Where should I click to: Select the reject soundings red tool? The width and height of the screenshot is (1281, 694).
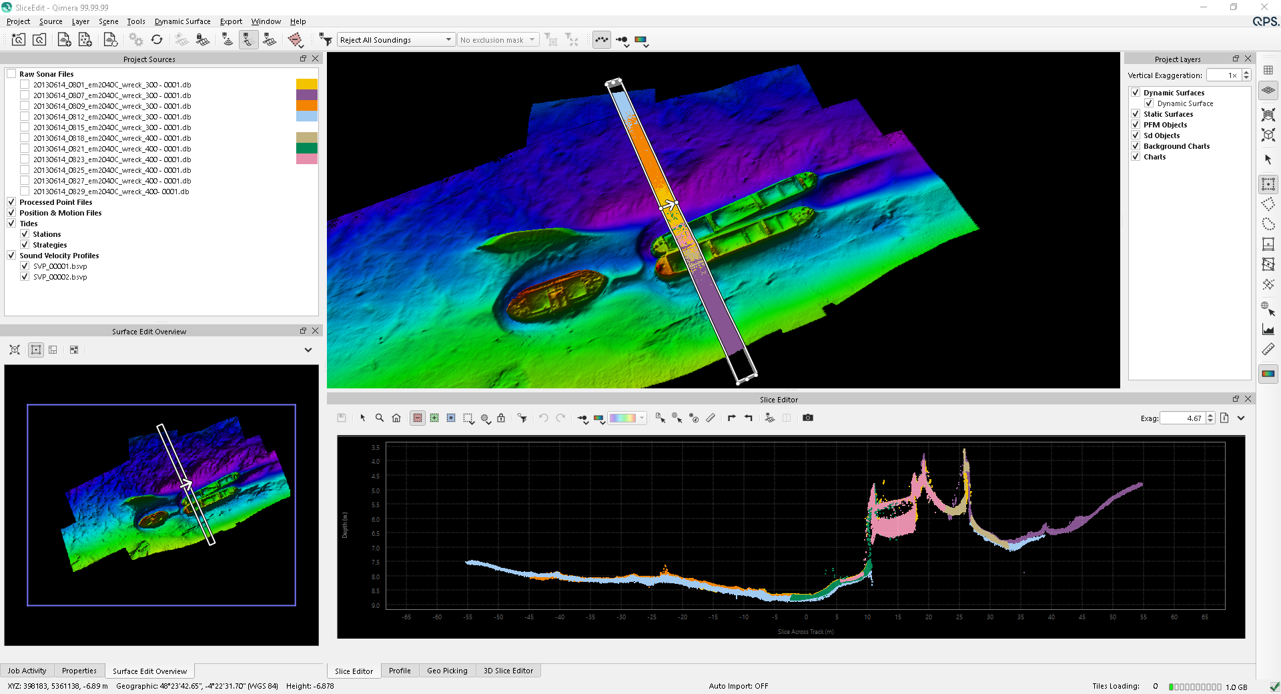pos(418,418)
